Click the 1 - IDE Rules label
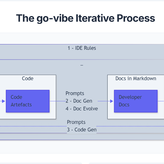The width and height of the screenshot is (164, 164). [x=82, y=48]
